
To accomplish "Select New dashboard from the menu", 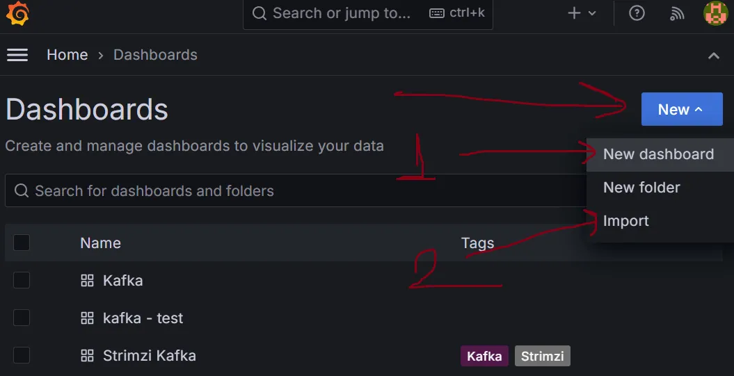I will 660,154.
